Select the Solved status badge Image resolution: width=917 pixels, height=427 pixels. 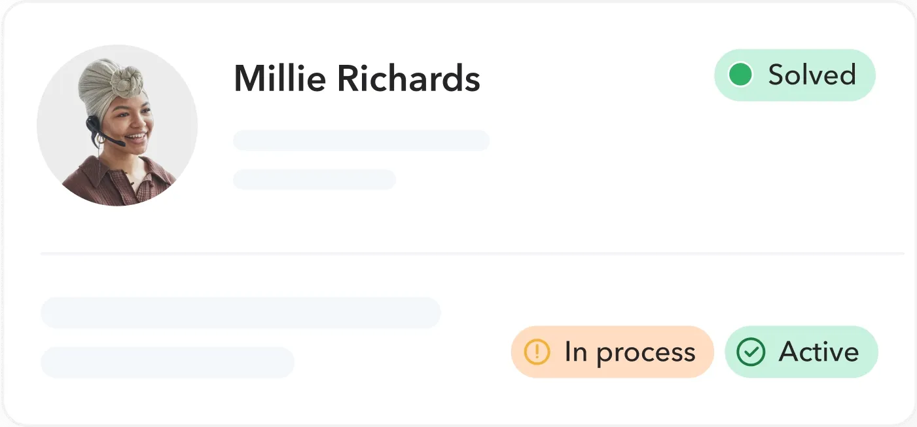click(x=795, y=75)
